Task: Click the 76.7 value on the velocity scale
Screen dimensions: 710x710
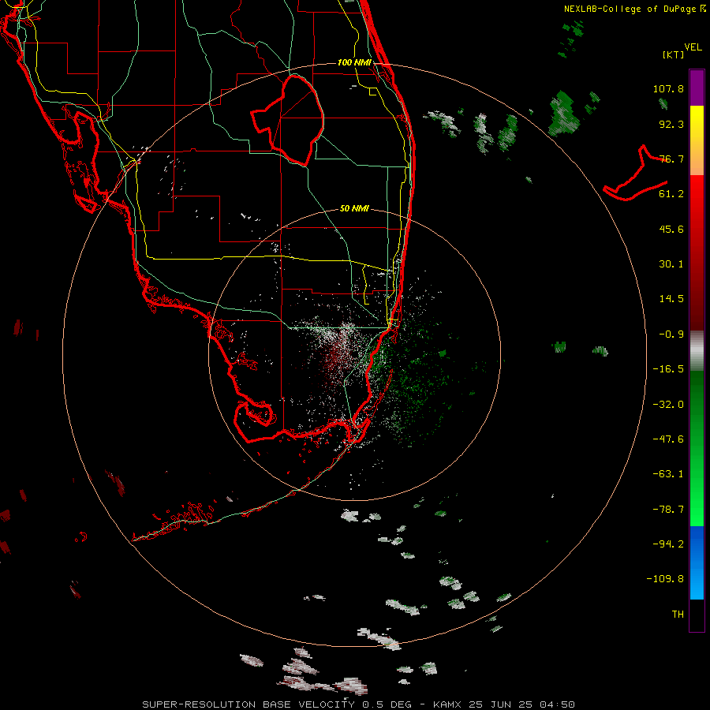Action: pyautogui.click(x=671, y=159)
